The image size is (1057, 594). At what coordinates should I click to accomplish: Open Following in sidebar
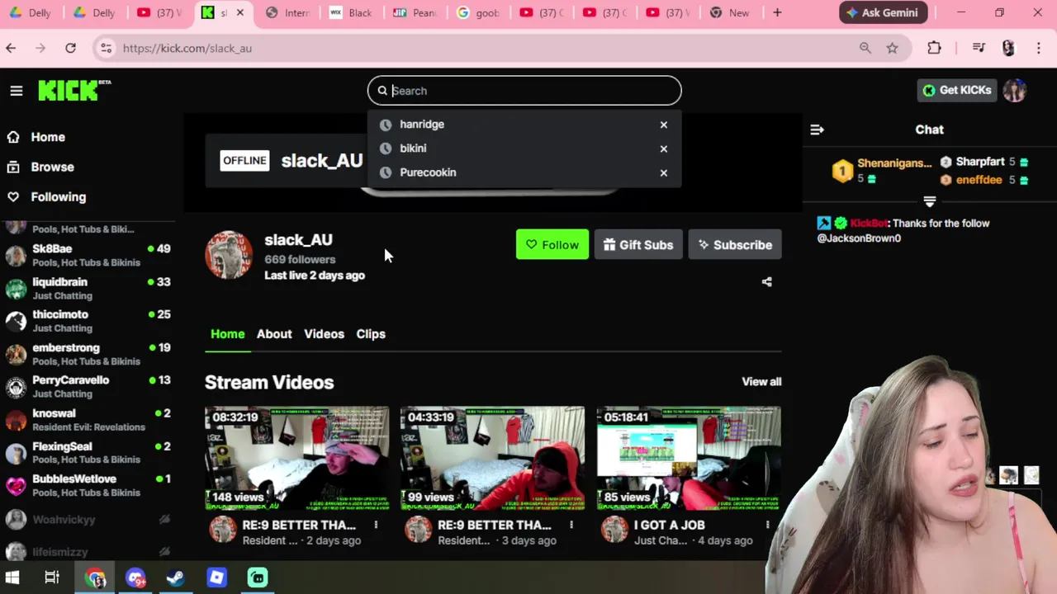pyautogui.click(x=58, y=197)
